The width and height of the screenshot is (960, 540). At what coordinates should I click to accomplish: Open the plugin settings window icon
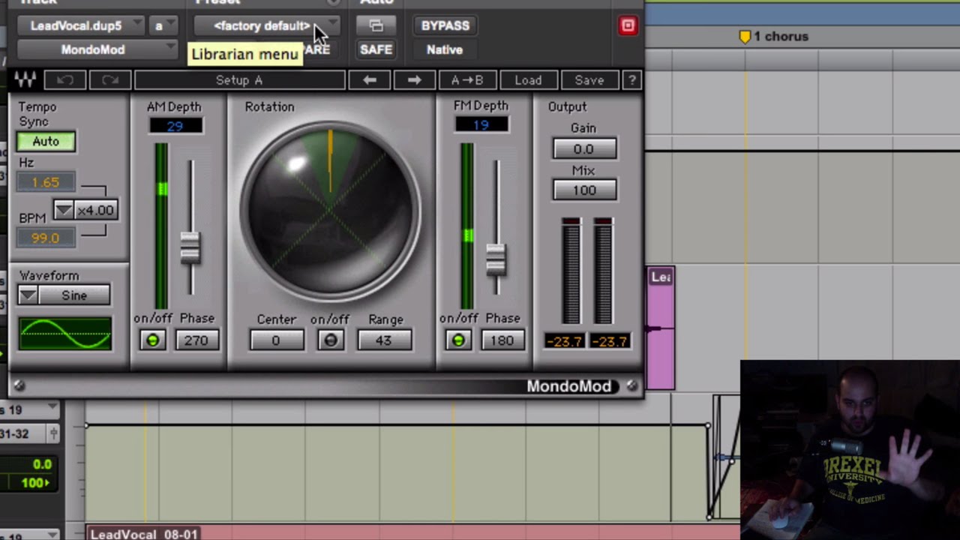coord(376,25)
